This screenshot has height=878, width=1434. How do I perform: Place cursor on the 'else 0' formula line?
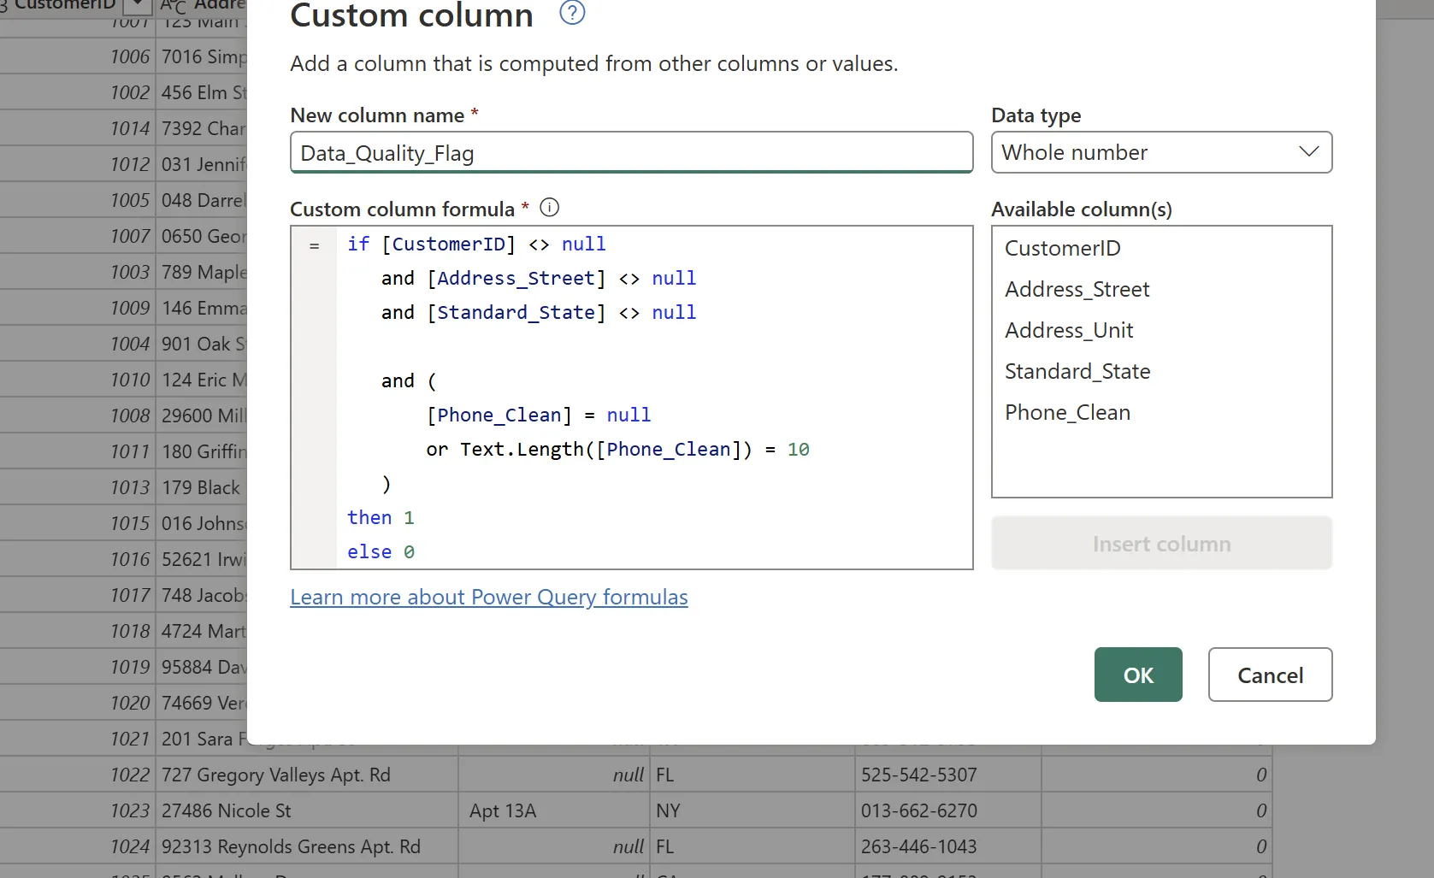tap(381, 551)
